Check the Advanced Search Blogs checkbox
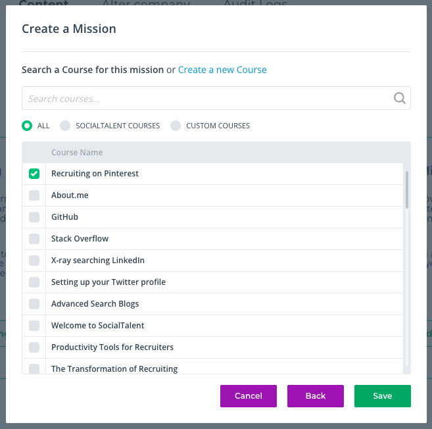 (x=34, y=304)
